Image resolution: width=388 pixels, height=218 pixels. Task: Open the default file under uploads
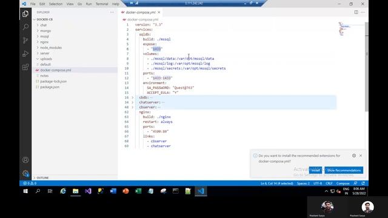pos(45,64)
